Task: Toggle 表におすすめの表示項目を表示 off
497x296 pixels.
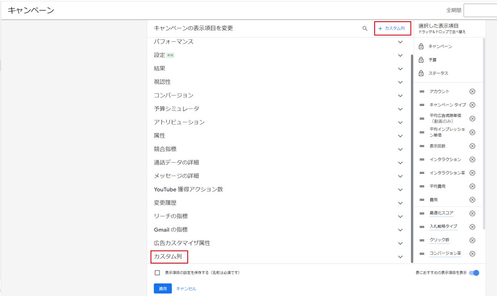Action: point(474,272)
